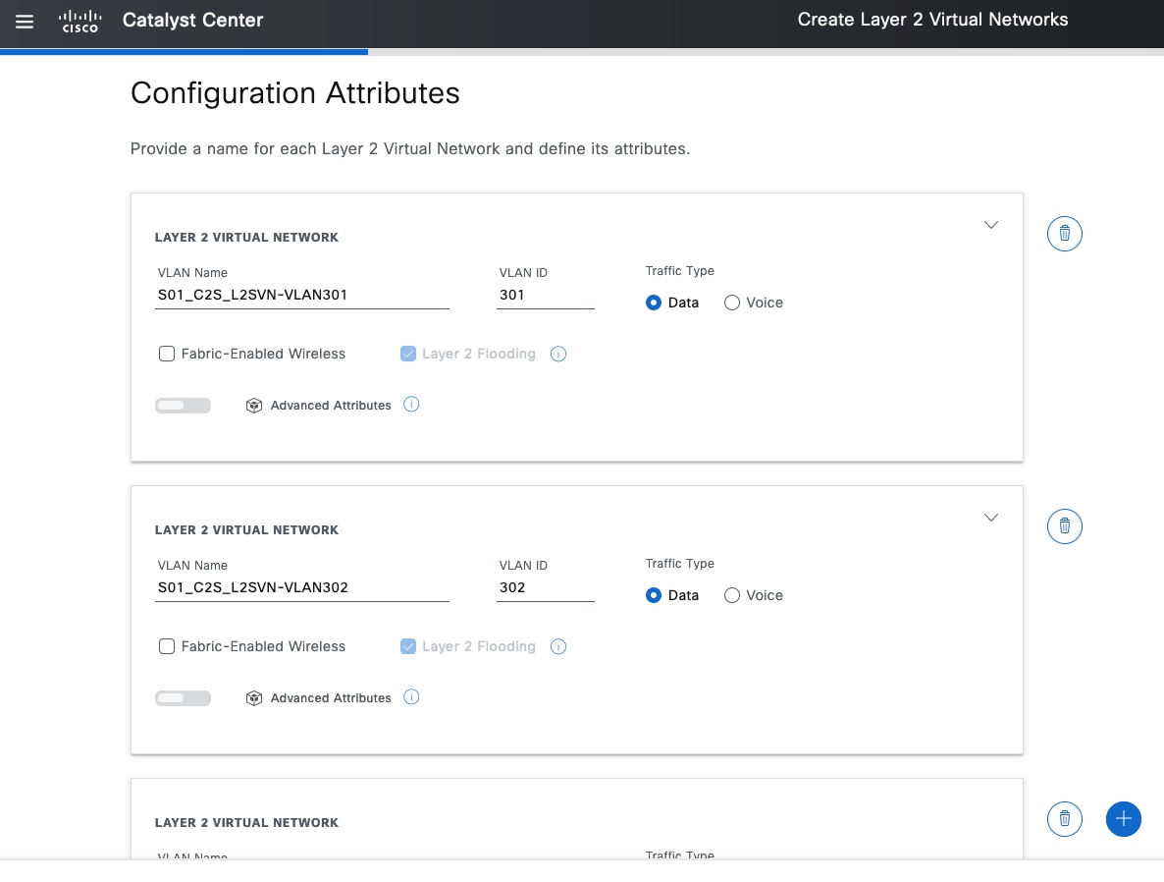Toggle Advanced Attributes switch in first card

tap(183, 406)
